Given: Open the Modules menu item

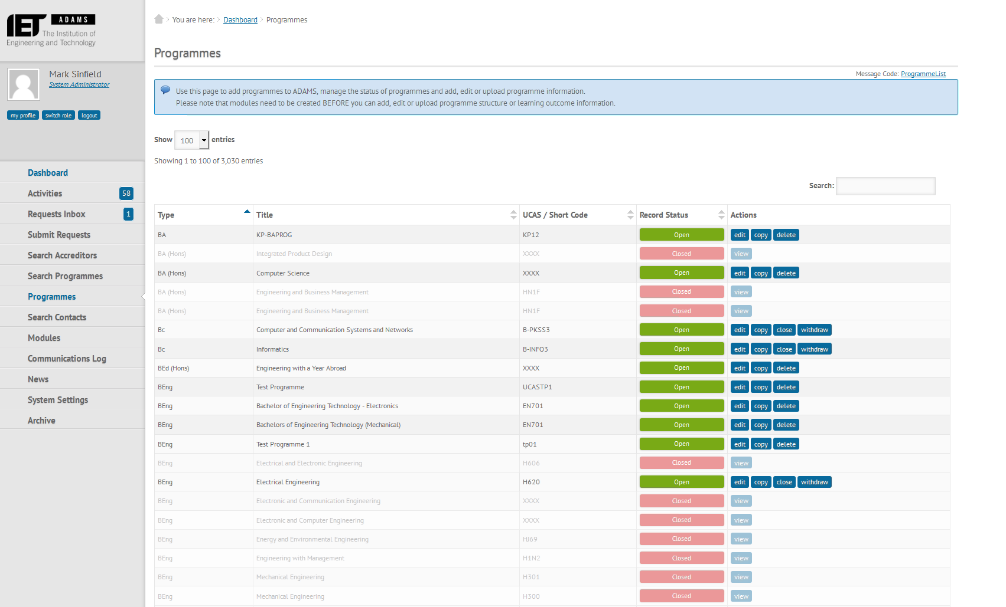Looking at the screenshot, I should [x=44, y=338].
